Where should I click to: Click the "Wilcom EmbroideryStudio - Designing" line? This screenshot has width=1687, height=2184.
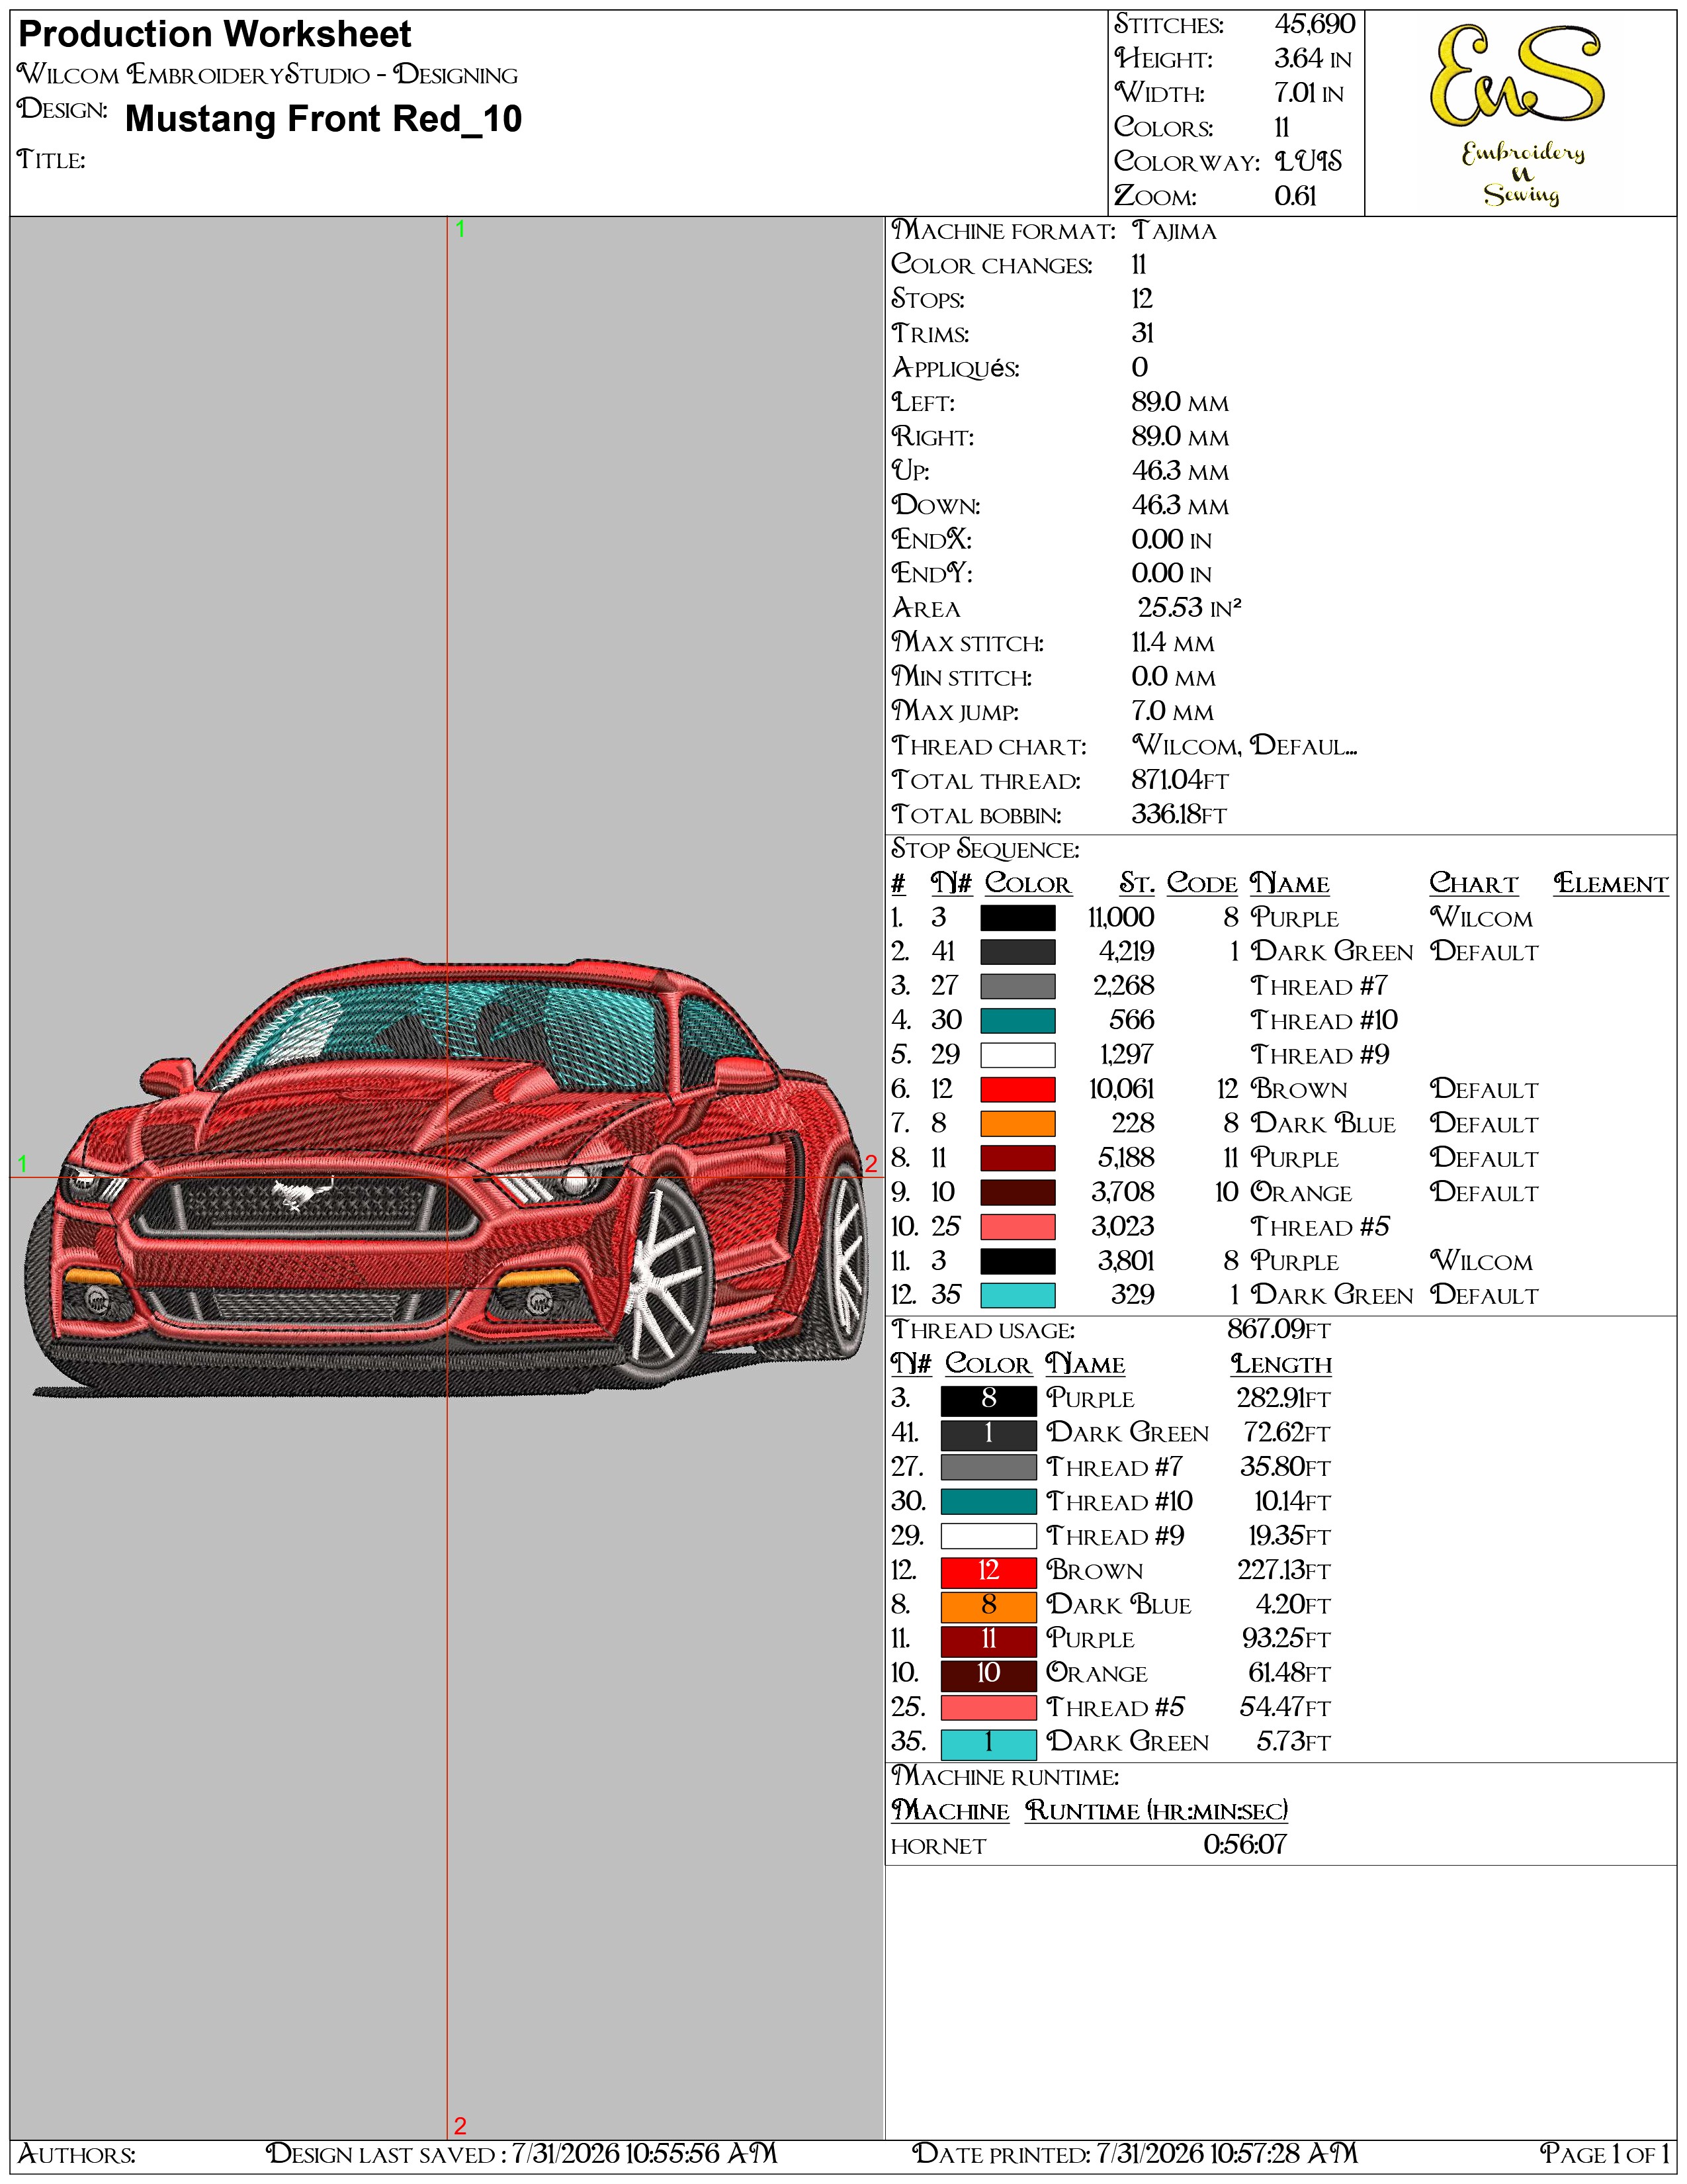pos(268,75)
